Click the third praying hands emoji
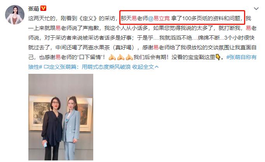Screen dimensions: 265x162 coord(129,57)
